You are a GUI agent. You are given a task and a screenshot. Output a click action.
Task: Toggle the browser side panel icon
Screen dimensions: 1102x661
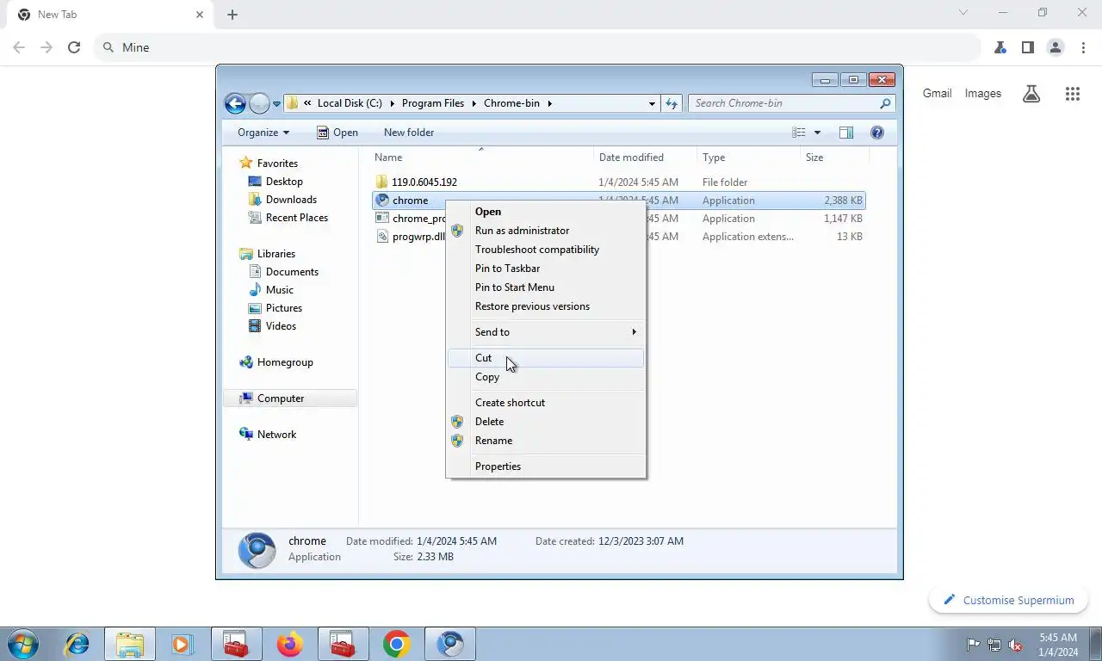coord(1027,47)
